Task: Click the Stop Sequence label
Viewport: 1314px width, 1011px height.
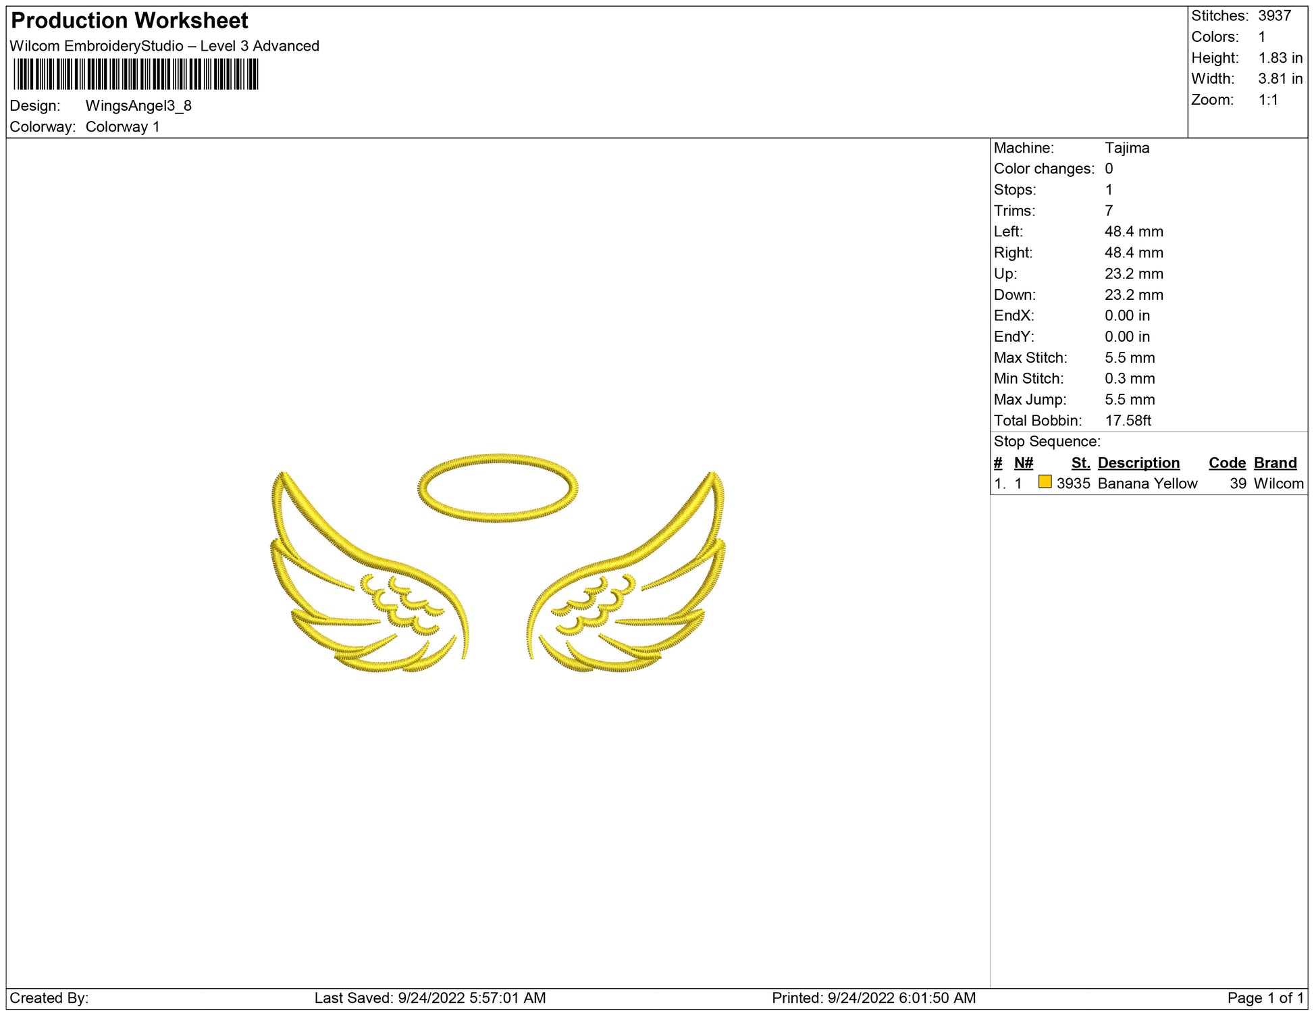Action: (1047, 442)
